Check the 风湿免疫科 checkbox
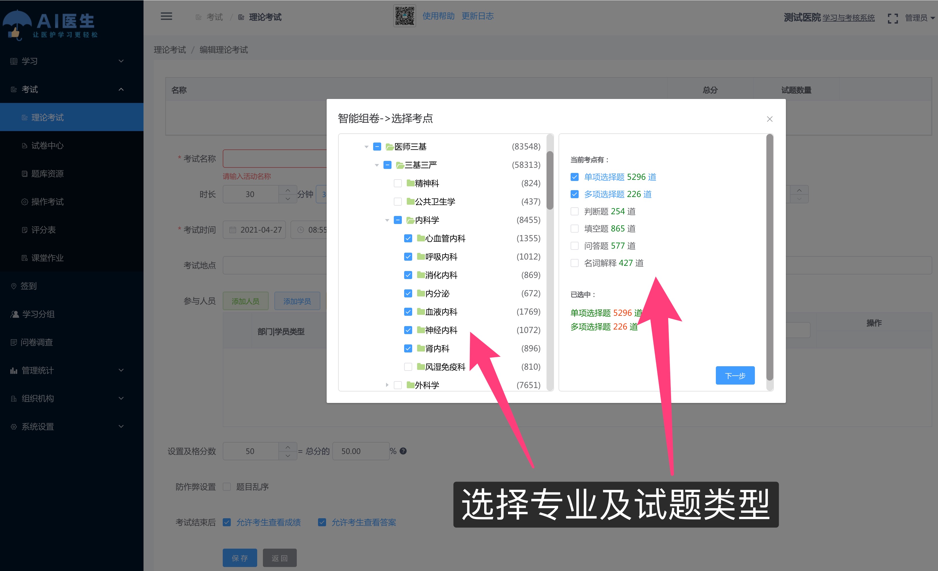 pyautogui.click(x=408, y=367)
